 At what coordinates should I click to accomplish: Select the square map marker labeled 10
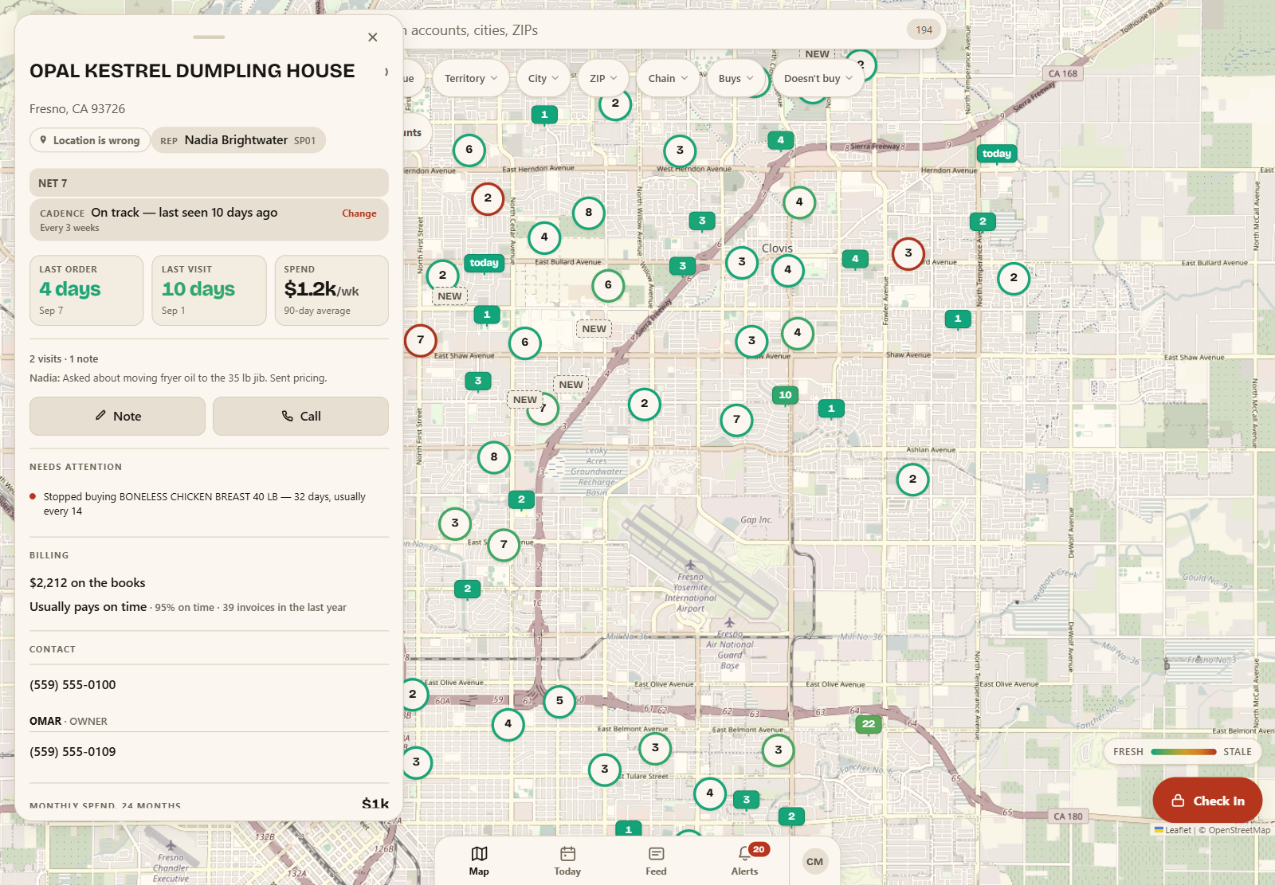point(785,394)
